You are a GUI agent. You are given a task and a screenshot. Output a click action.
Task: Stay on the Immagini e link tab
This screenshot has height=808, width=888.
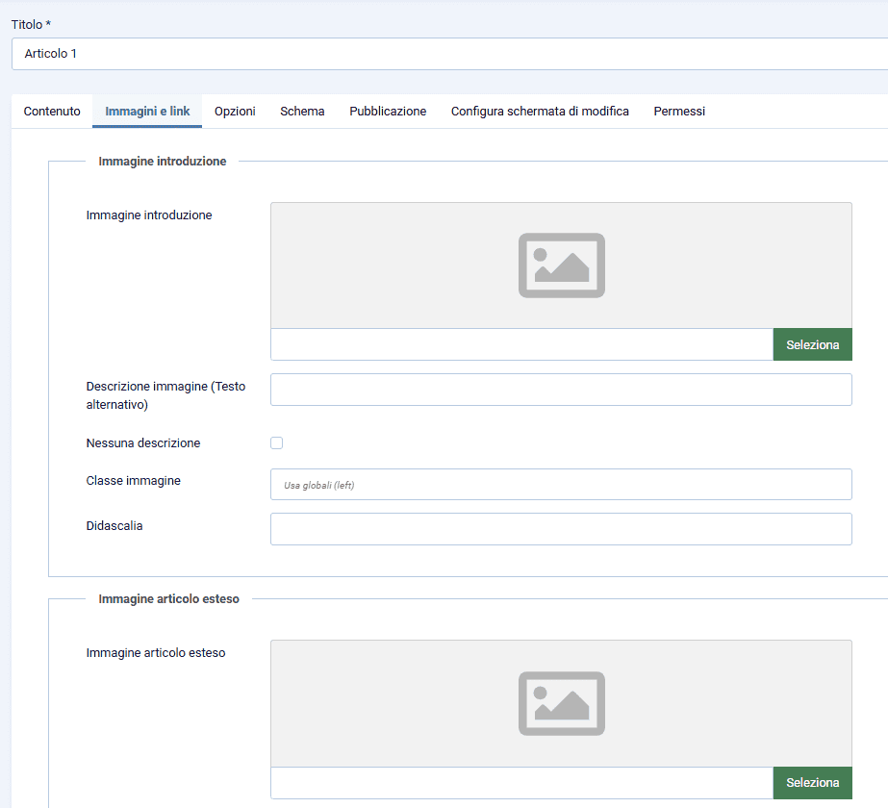[146, 111]
